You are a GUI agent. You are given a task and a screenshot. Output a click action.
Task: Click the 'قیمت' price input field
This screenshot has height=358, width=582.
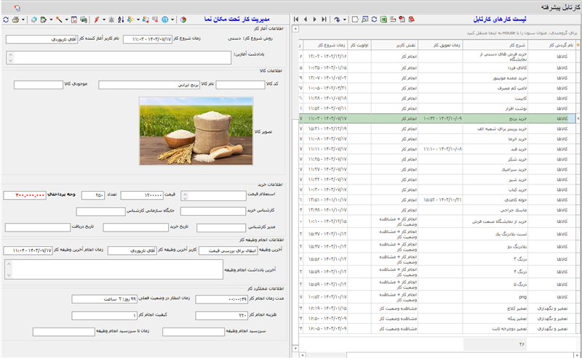coord(141,195)
